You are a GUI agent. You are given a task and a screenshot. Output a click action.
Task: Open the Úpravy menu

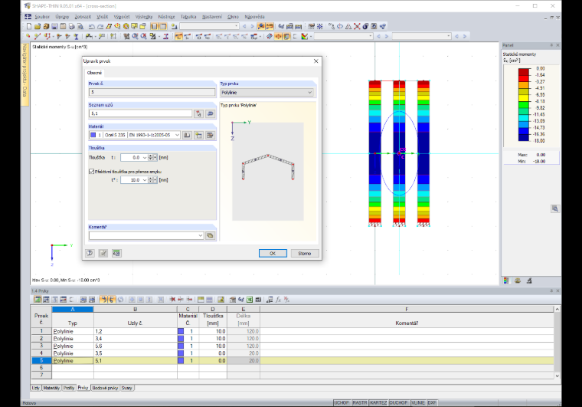62,17
